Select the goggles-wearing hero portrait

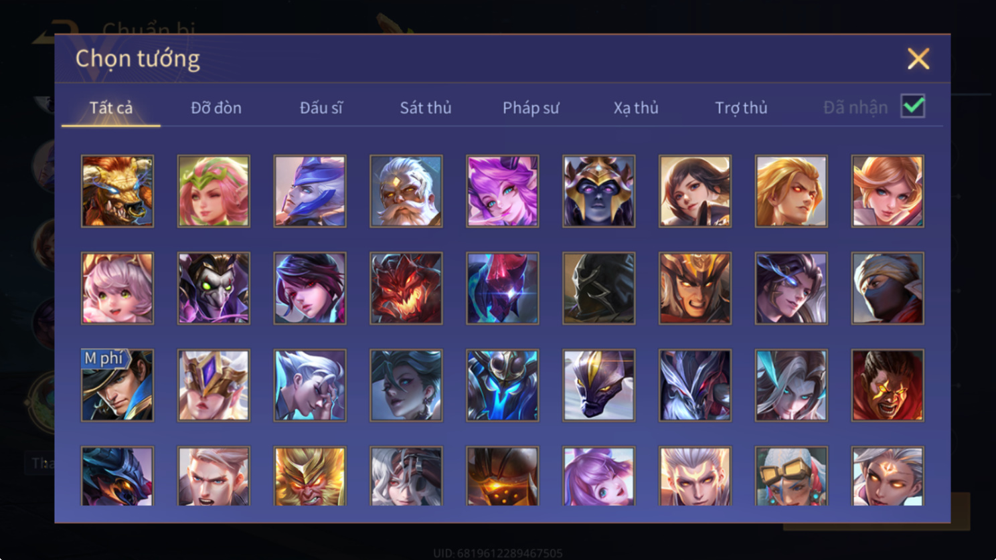[791, 476]
